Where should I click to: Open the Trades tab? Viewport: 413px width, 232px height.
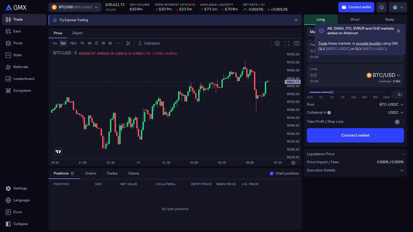click(112, 173)
